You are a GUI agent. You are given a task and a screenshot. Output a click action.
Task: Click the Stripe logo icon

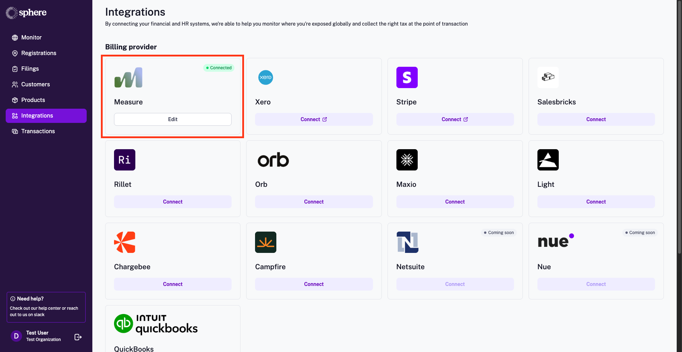click(x=407, y=77)
